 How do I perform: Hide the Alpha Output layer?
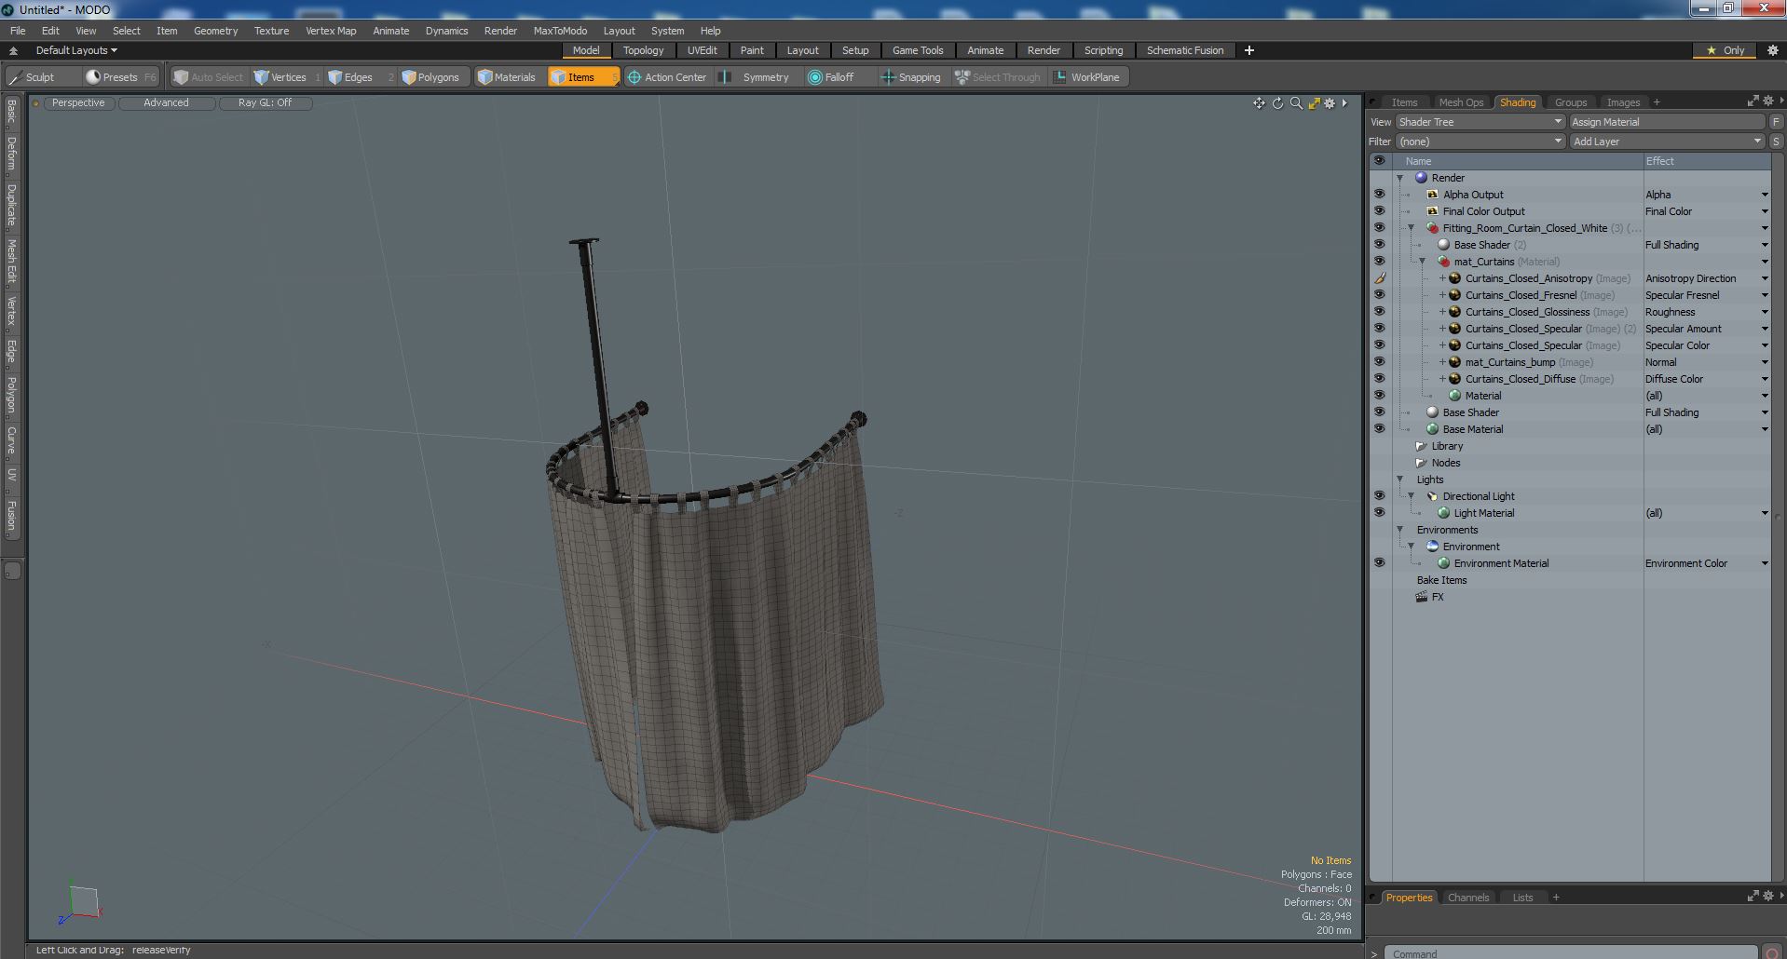1379,195
